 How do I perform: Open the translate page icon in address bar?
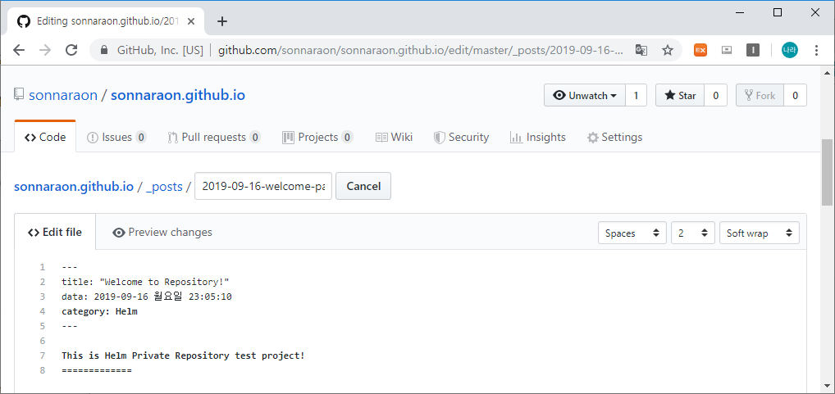point(641,51)
